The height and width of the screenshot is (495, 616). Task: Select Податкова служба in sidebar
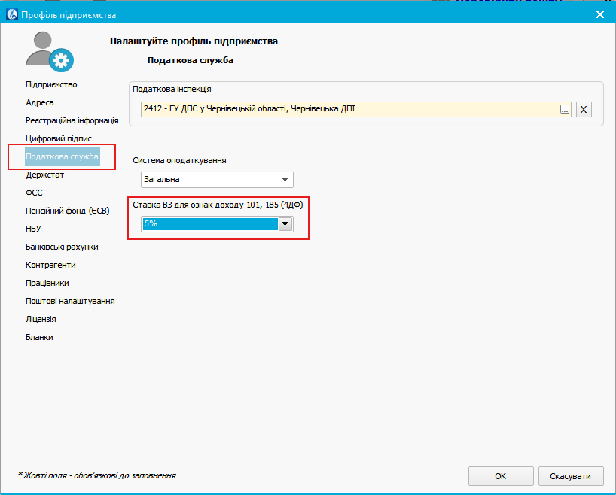pos(62,156)
